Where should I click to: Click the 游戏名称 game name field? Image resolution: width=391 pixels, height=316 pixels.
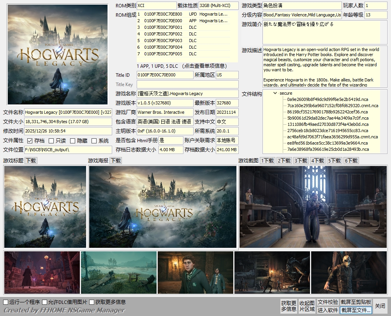coord(188,94)
